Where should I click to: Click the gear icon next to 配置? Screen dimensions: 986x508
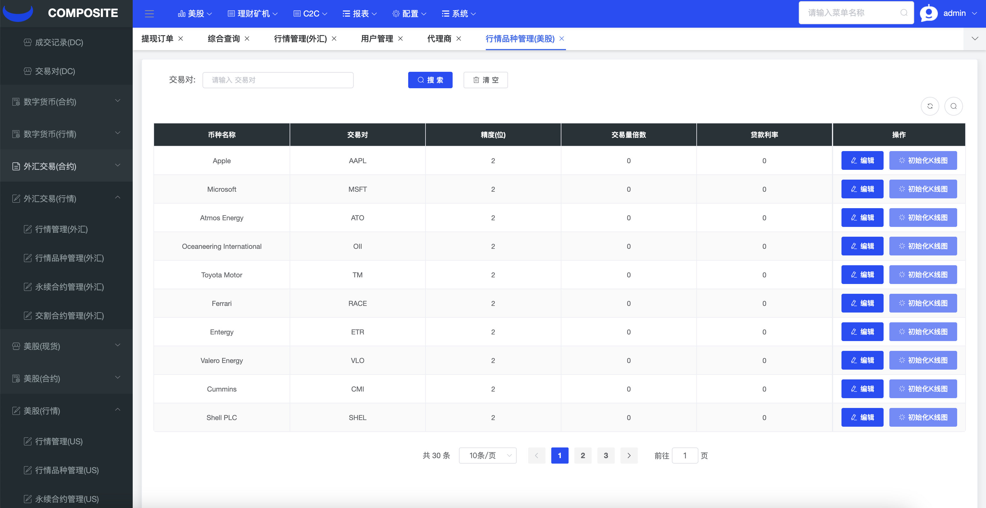pyautogui.click(x=396, y=13)
